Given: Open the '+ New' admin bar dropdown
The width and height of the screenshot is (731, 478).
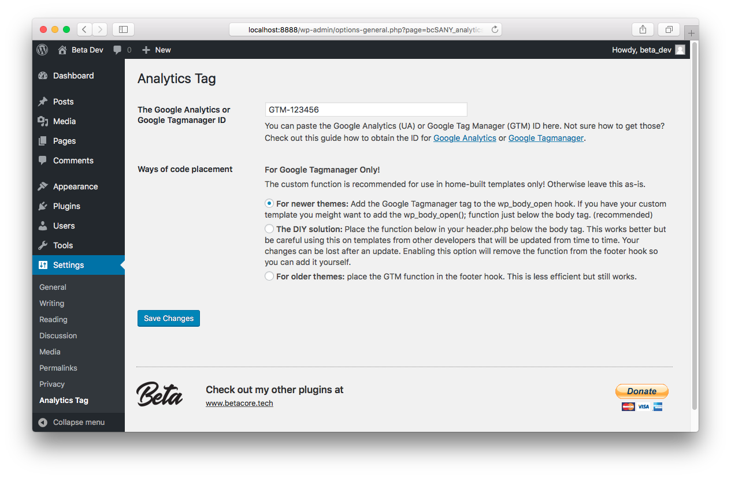Looking at the screenshot, I should [x=156, y=50].
